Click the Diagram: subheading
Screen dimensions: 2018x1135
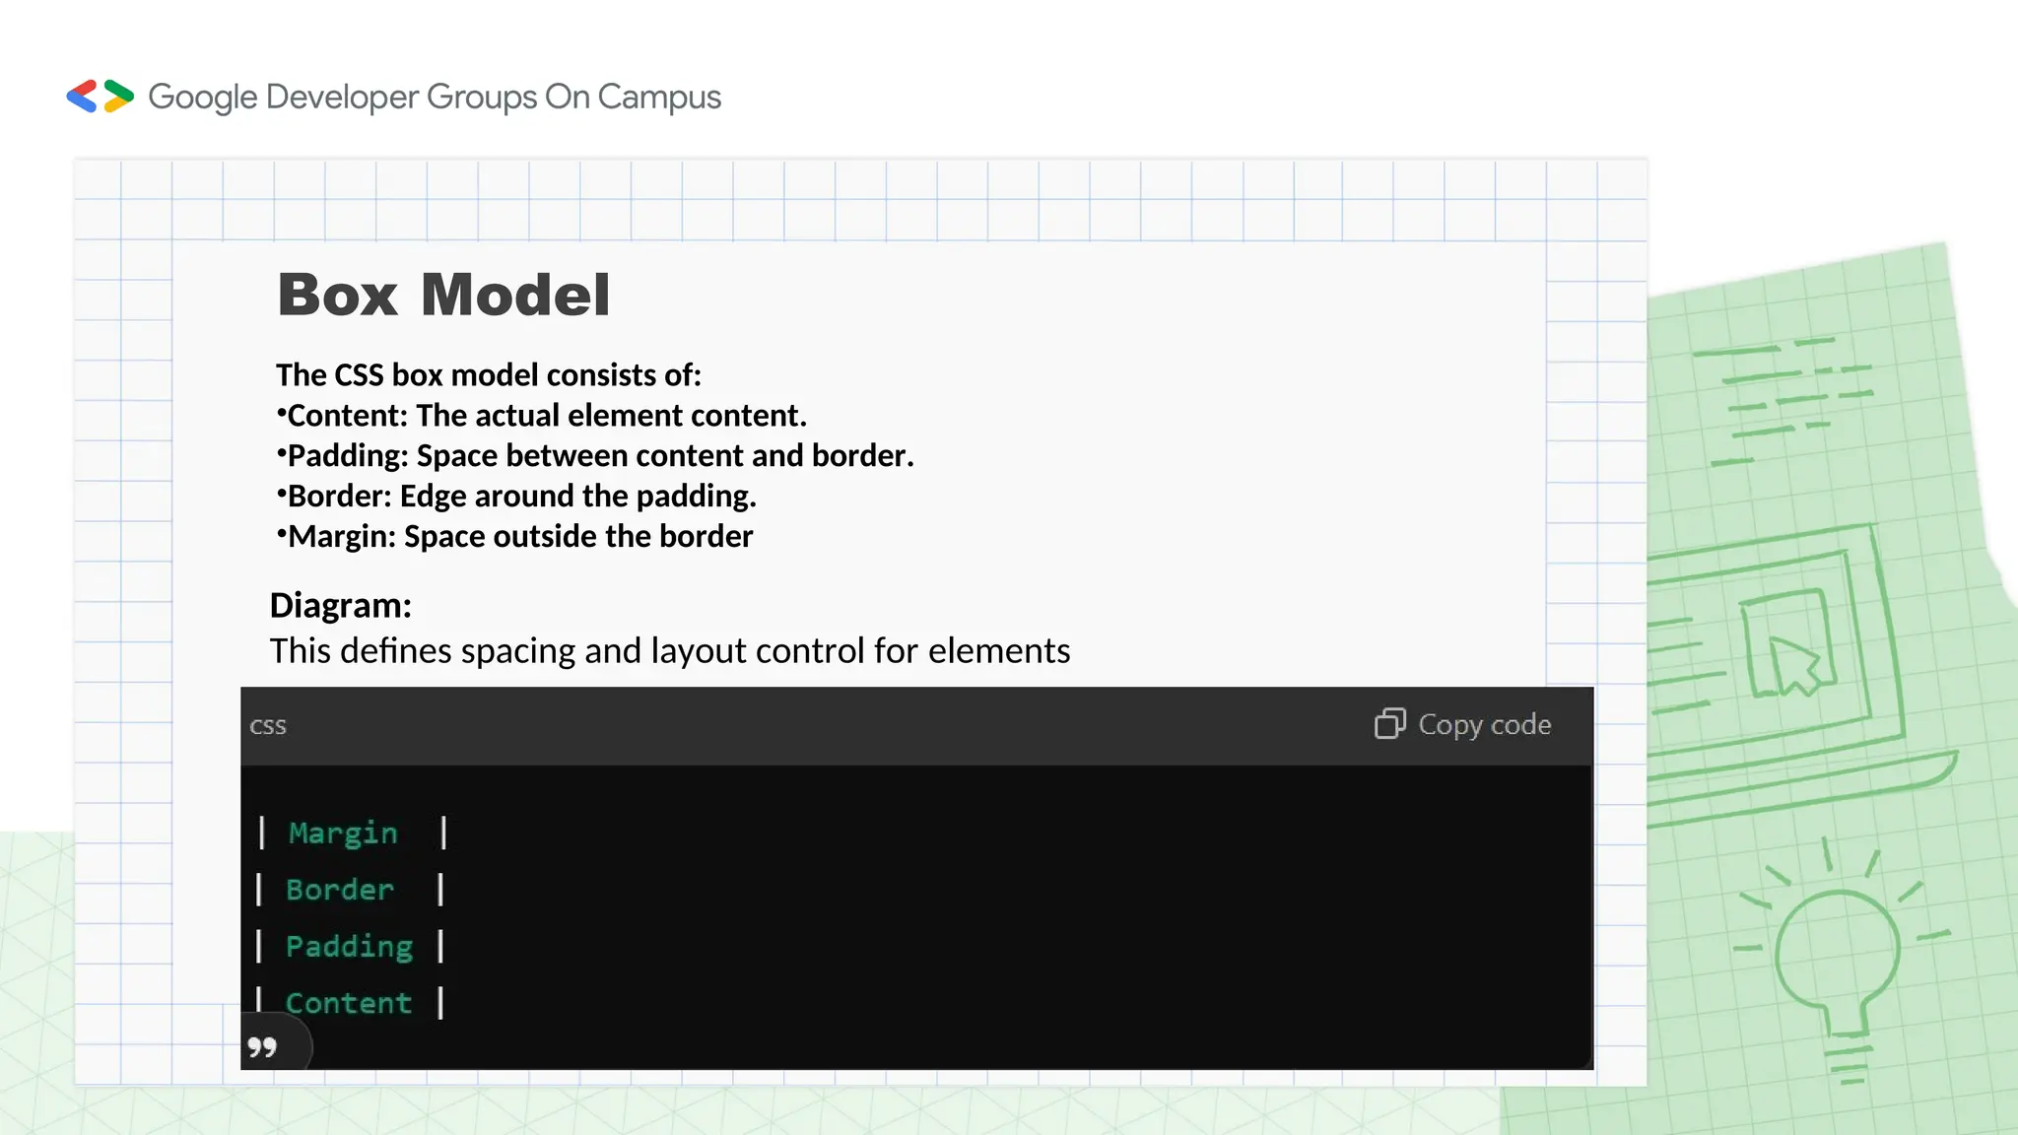pos(341,605)
